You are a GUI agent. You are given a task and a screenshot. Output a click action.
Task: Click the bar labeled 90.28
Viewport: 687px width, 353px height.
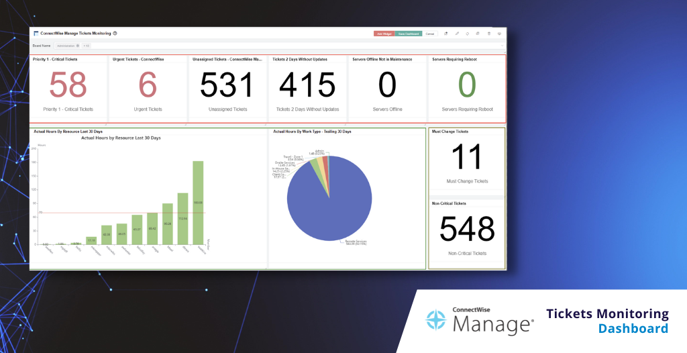[167, 223]
